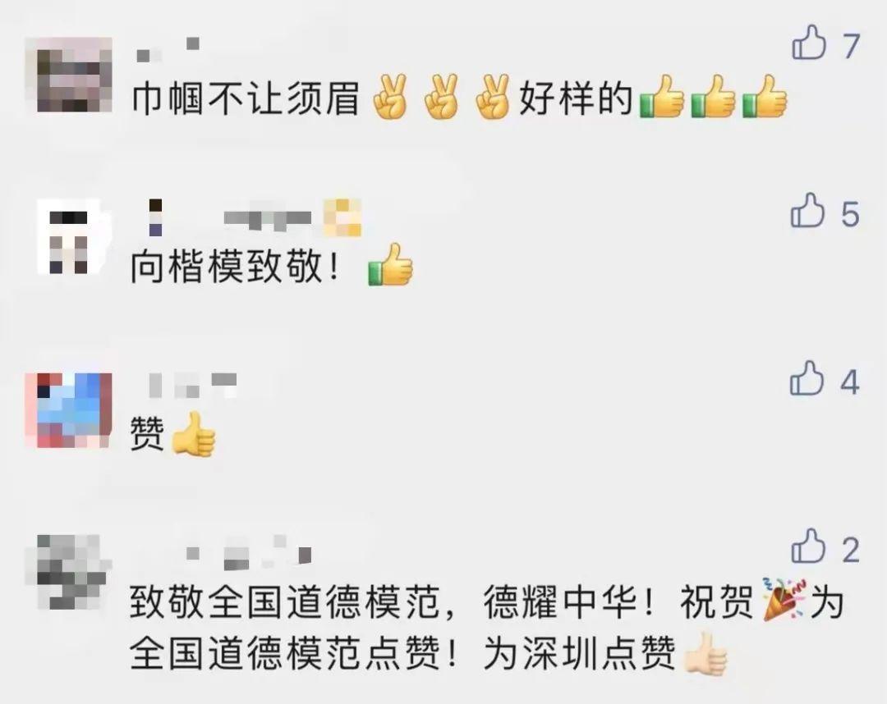Open the first commenter's pixelated avatar
Image resolution: width=887 pixels, height=704 pixels.
pyautogui.click(x=74, y=75)
